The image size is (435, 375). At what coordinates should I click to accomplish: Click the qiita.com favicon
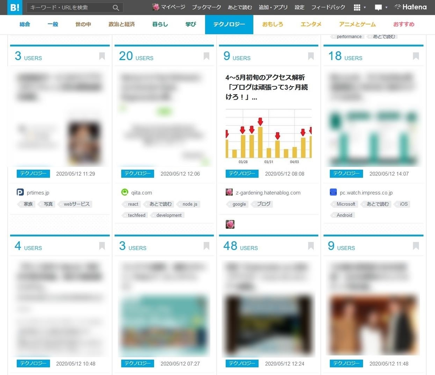[x=125, y=192]
